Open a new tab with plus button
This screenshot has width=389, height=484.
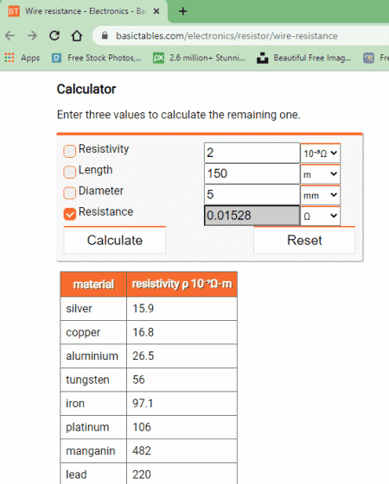coord(182,11)
